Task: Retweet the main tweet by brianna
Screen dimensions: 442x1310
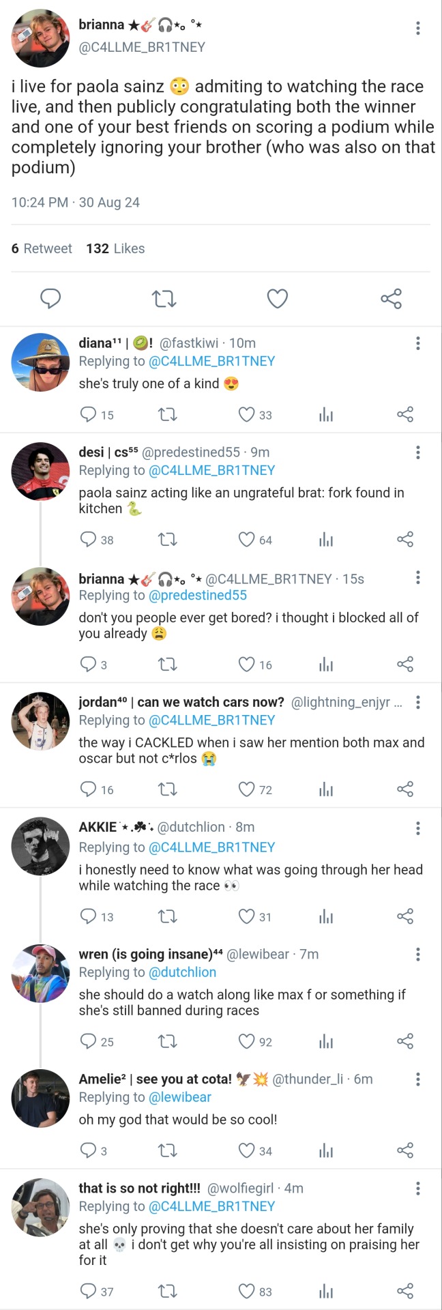Action: click(164, 299)
